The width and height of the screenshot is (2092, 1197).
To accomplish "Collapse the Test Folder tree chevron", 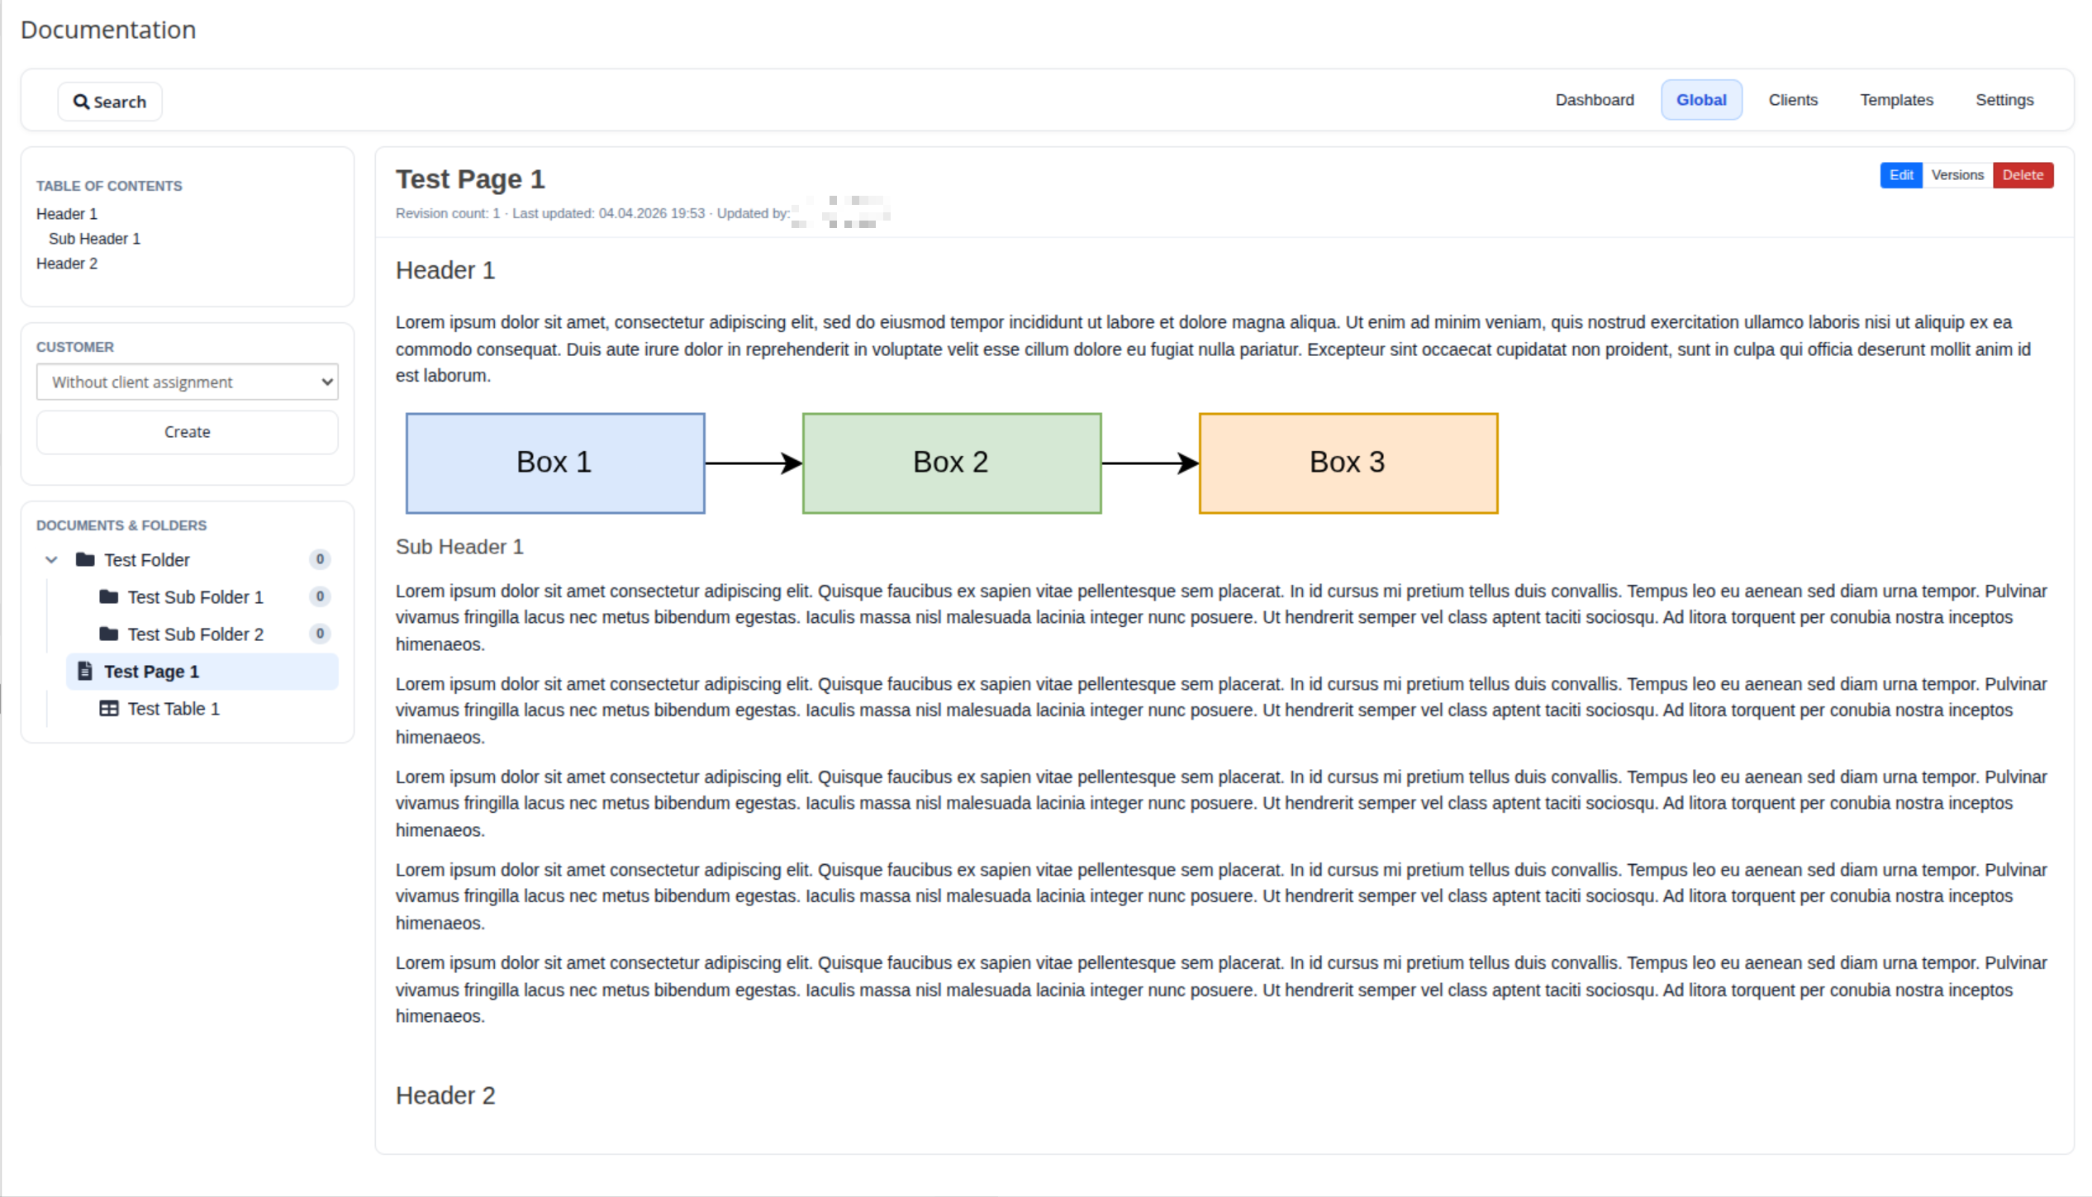I will point(51,560).
